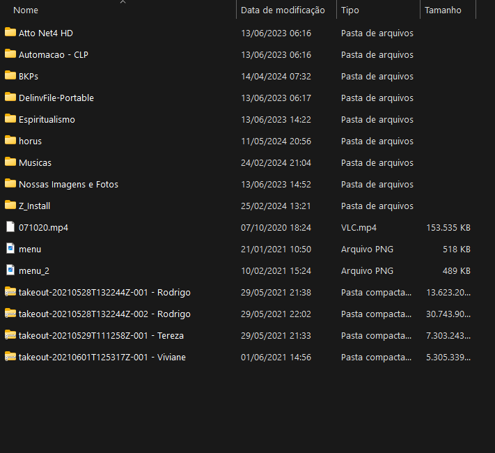
Task: Select the menu PNG file icon
Action: coord(10,249)
